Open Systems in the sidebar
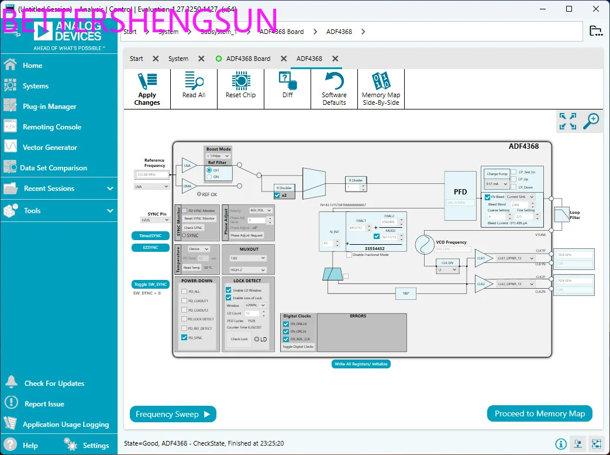Screen dimensions: 610x455 coord(36,86)
